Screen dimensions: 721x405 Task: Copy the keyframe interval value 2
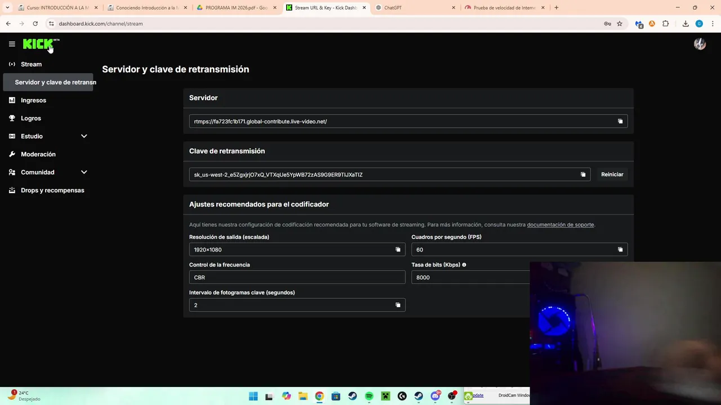[398, 305]
